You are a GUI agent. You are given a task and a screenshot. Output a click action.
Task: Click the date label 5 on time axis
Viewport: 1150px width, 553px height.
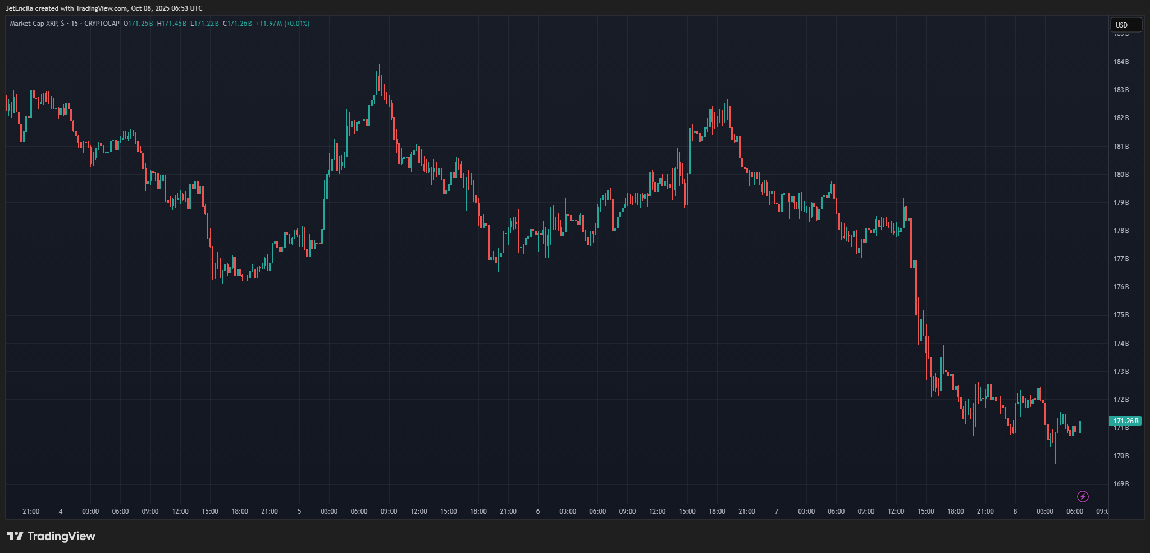pos(299,511)
